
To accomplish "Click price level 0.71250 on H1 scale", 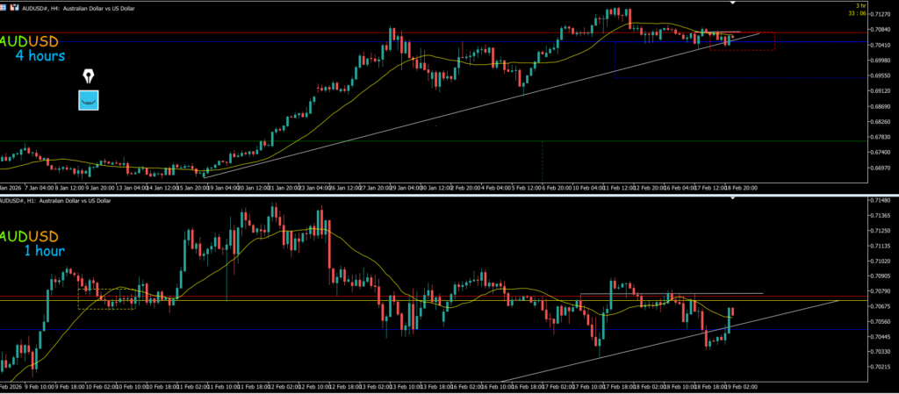I will pyautogui.click(x=878, y=231).
